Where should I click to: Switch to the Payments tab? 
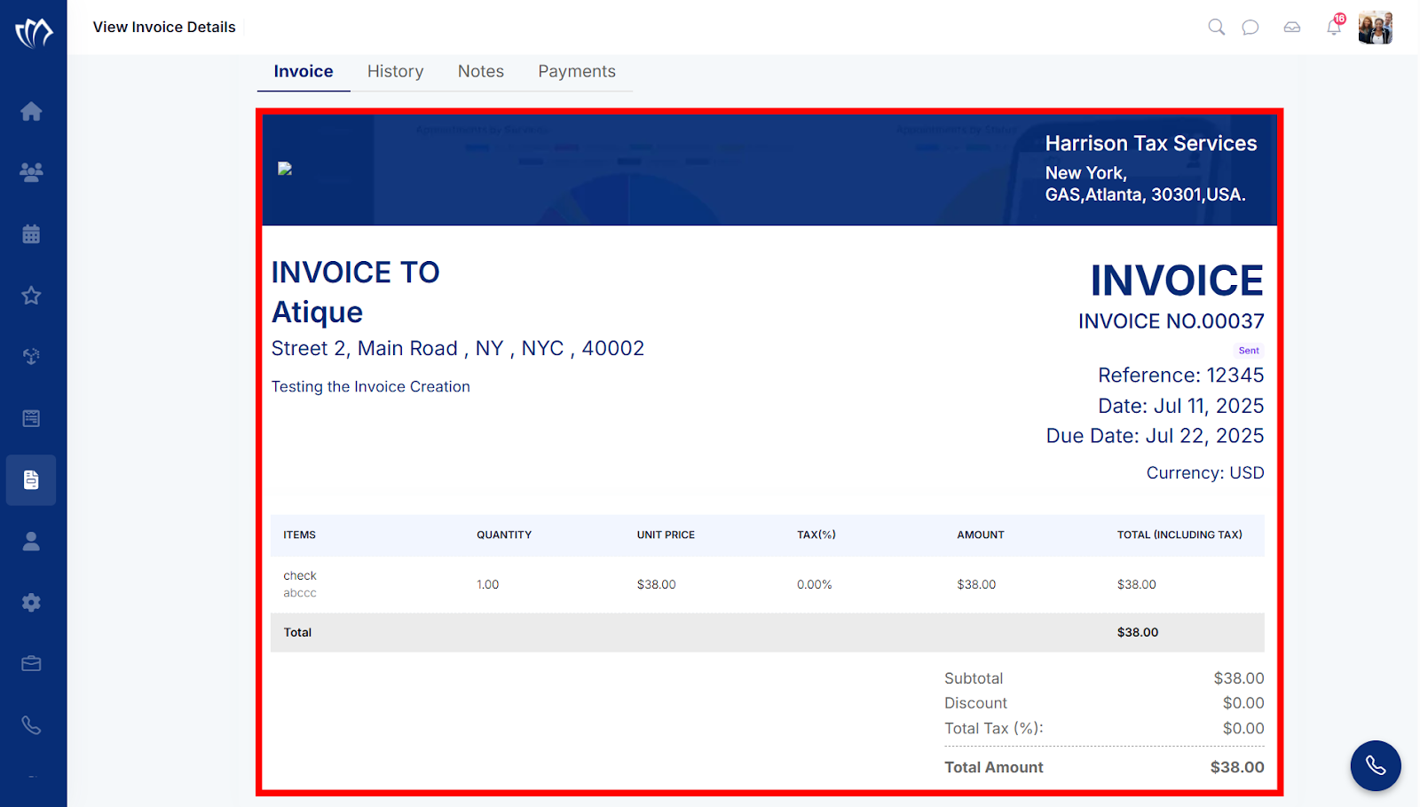pos(577,71)
